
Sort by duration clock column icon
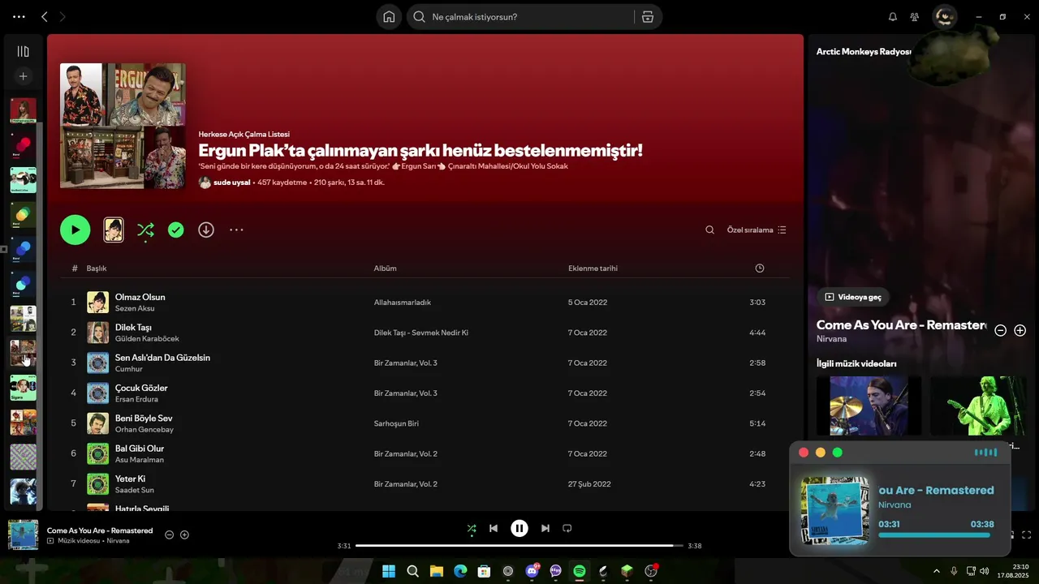(760, 268)
